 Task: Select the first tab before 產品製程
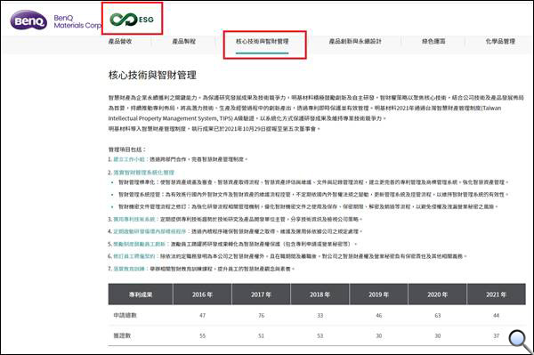coord(120,41)
